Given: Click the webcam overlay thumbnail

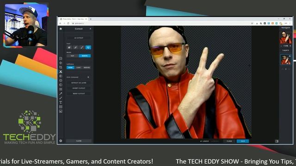Looking at the screenshot, I should 26,25.
